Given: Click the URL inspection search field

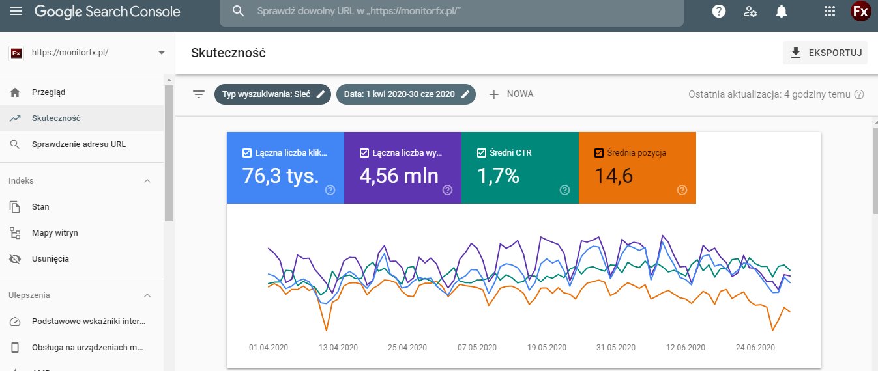Looking at the screenshot, I should [456, 12].
